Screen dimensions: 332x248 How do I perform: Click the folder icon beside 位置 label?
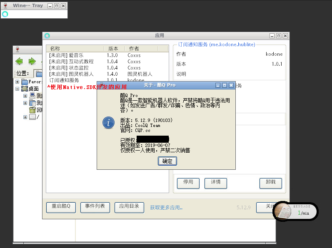(x=39, y=74)
